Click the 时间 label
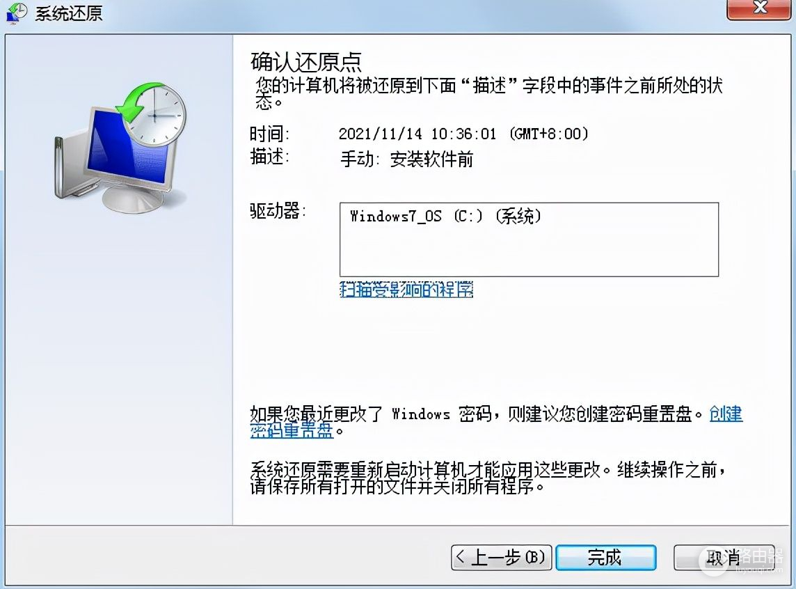796x589 pixels. tap(269, 134)
